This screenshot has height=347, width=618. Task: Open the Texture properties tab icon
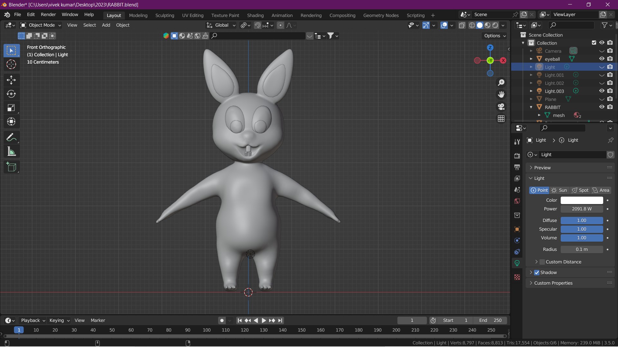coord(517,277)
